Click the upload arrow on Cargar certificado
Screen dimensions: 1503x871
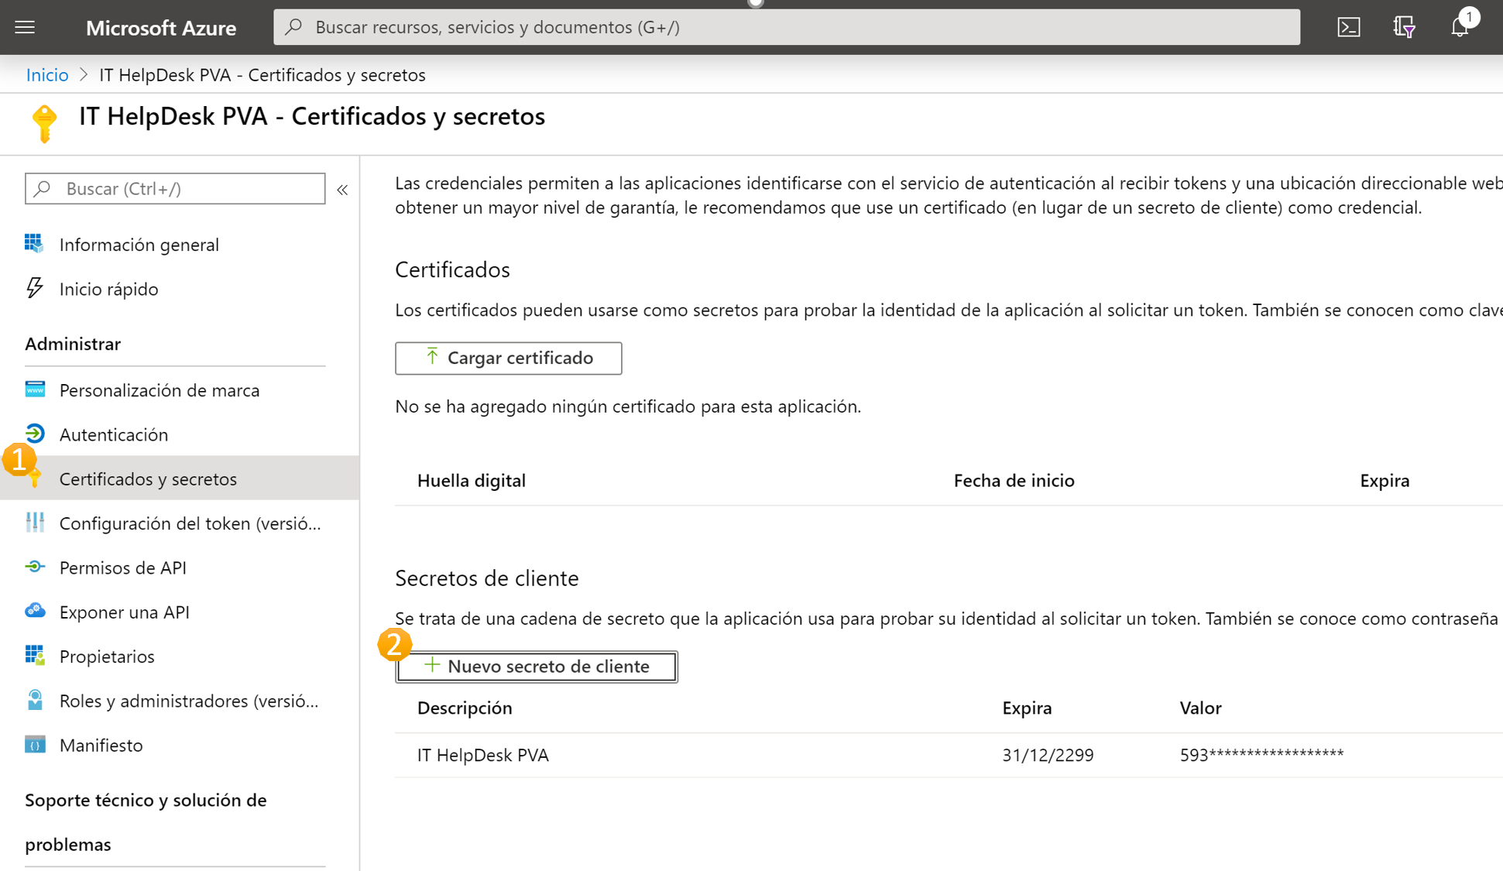point(431,357)
